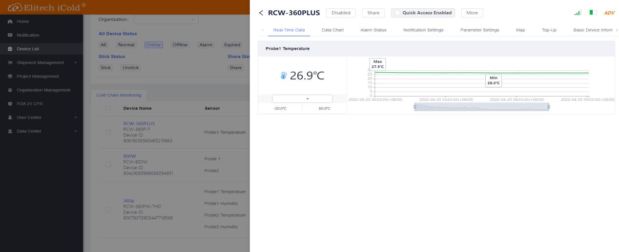Screen dimensions: 619x252
Task: Select the All device status filter
Action: point(103,45)
